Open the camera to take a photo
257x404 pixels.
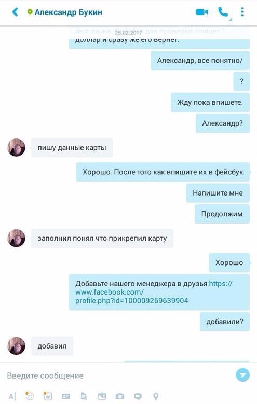[120, 396]
